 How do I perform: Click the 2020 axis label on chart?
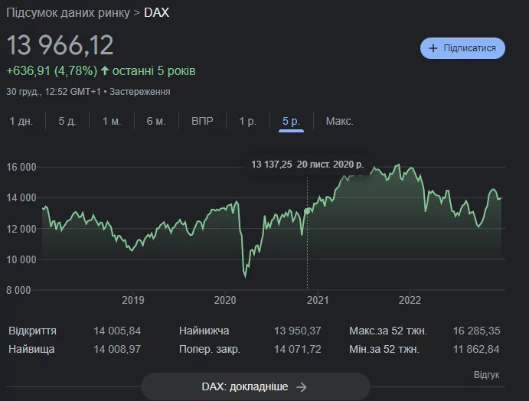[x=225, y=300]
